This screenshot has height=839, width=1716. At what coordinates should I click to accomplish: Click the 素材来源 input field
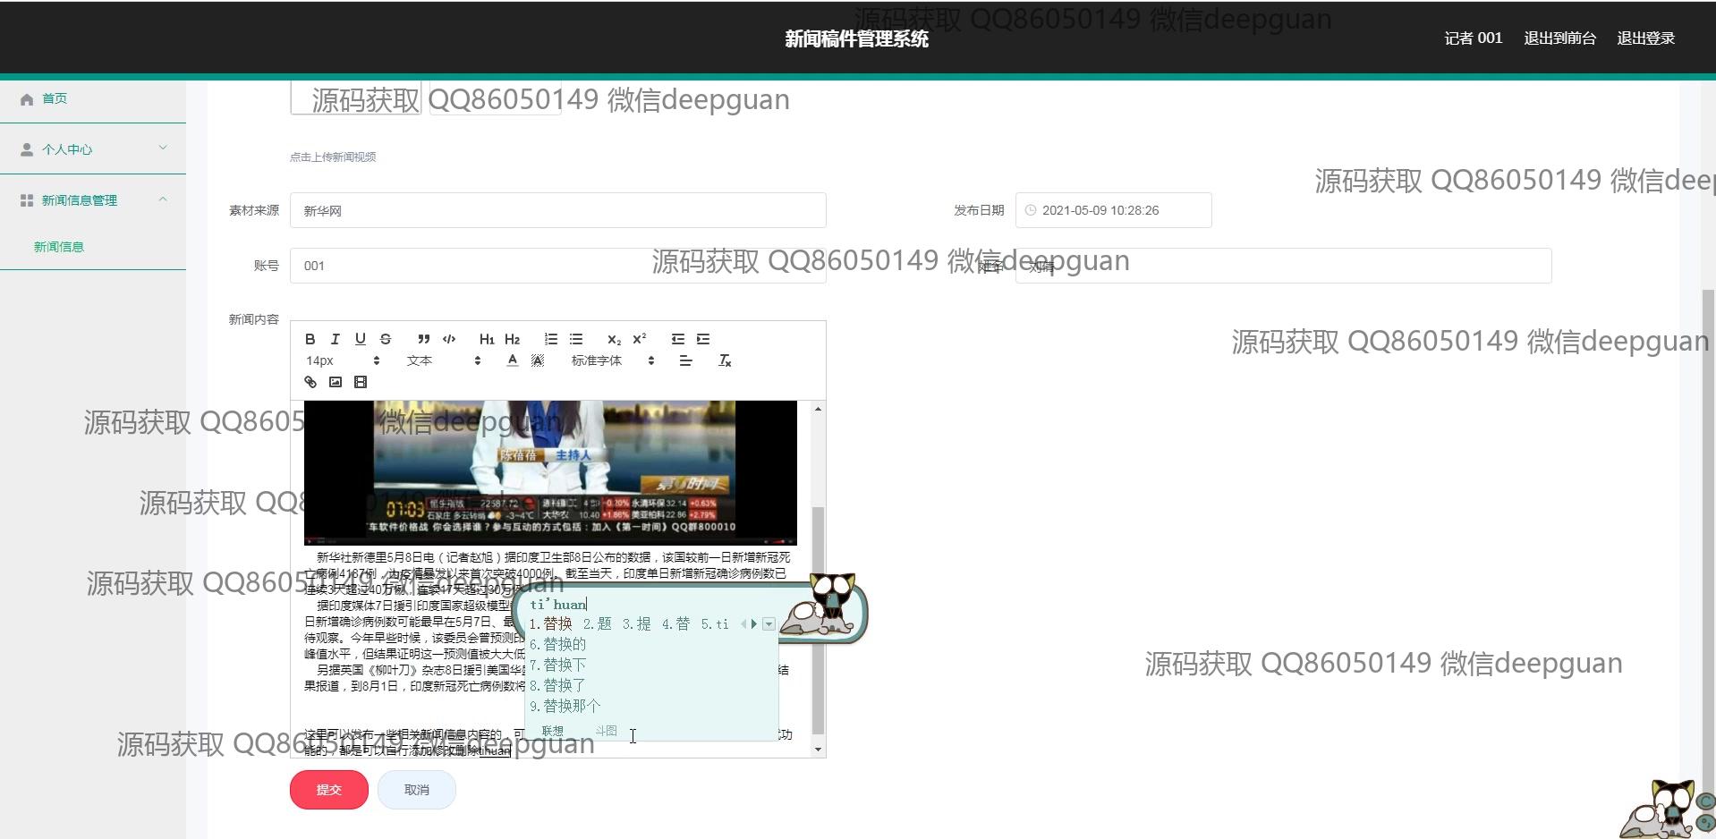557,210
